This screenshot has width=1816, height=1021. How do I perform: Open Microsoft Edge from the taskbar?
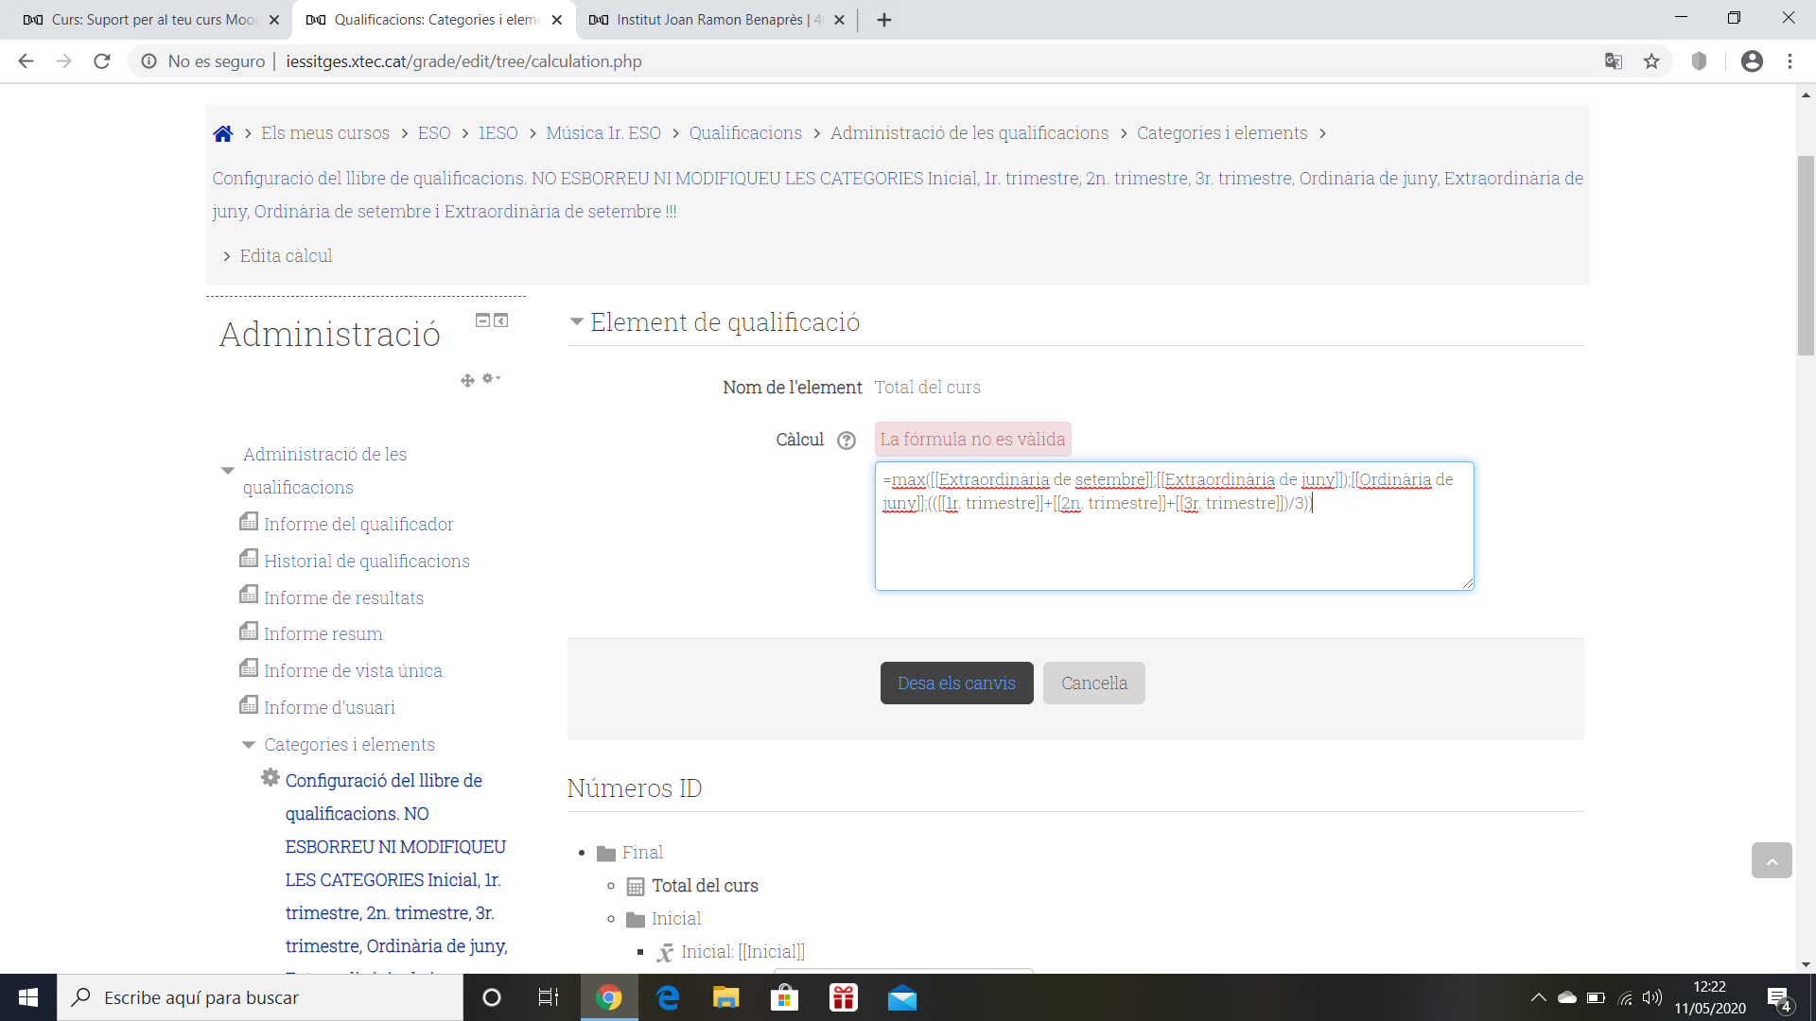(x=668, y=997)
